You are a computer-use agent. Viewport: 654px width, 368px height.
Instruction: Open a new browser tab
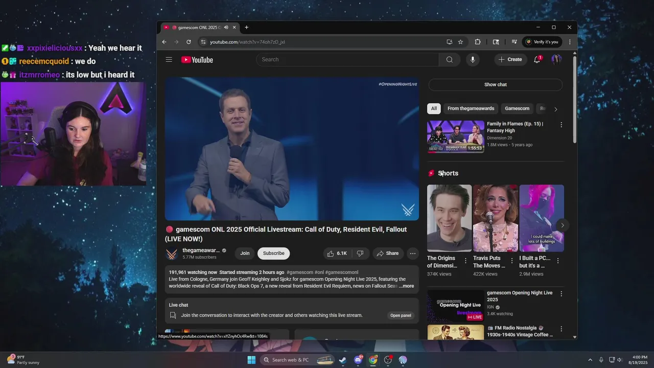click(x=246, y=28)
